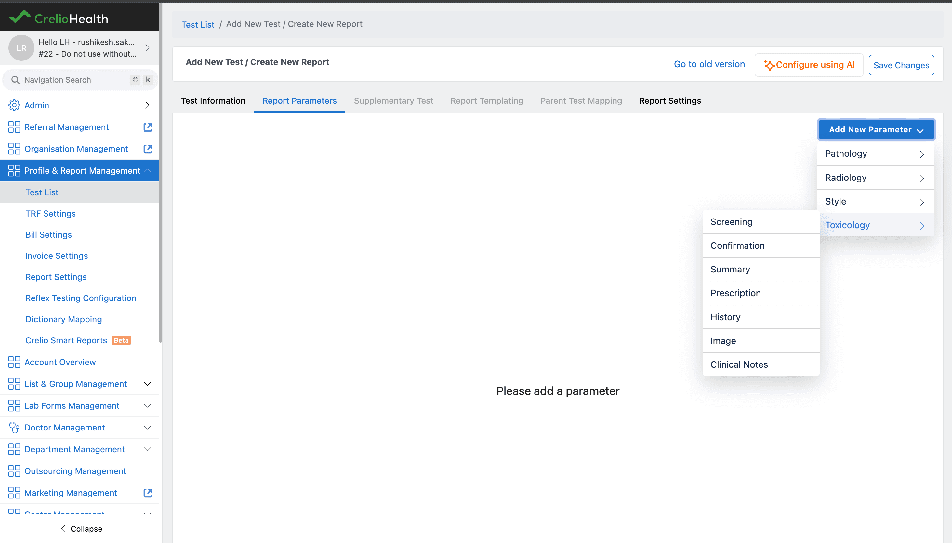Open Marketing Management external link icon
Image resolution: width=952 pixels, height=543 pixels.
(148, 493)
